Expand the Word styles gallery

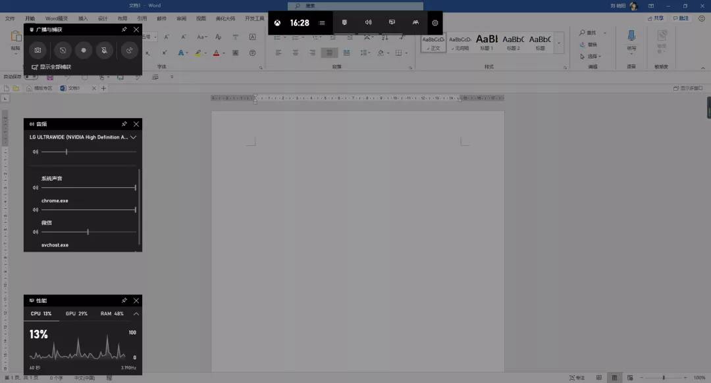[560, 43]
